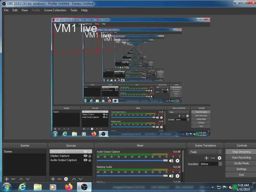Open the Help menu

tap(84, 10)
